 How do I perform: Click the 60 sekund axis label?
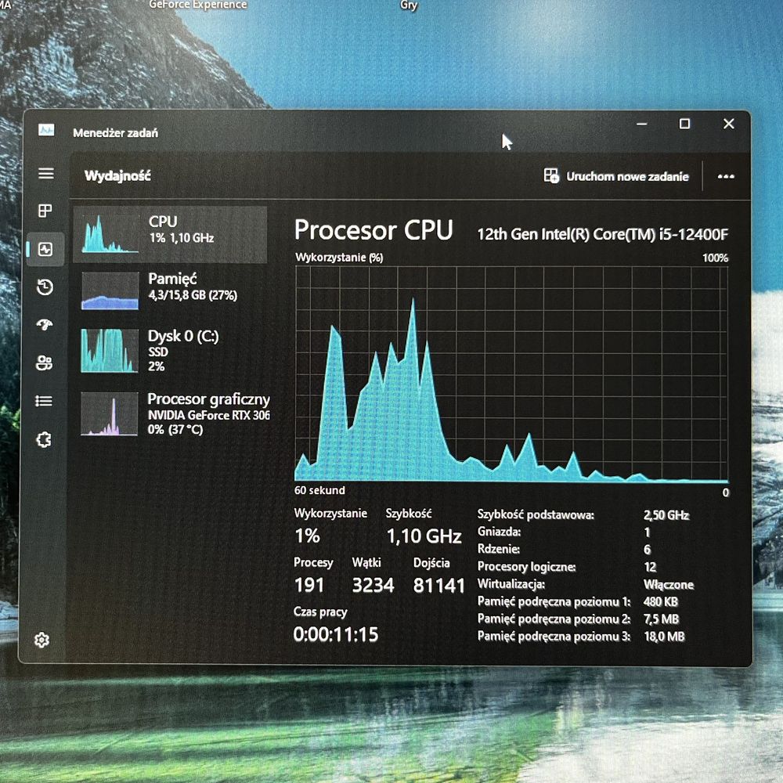(x=319, y=490)
